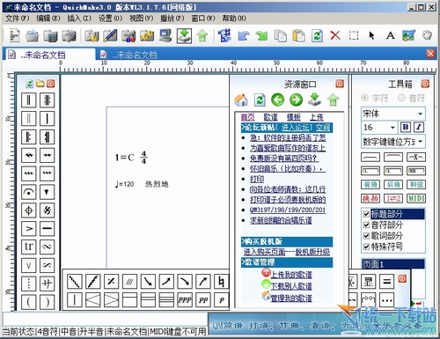
Task: Toggle the 特殊符号 checkbox
Action: [366, 247]
